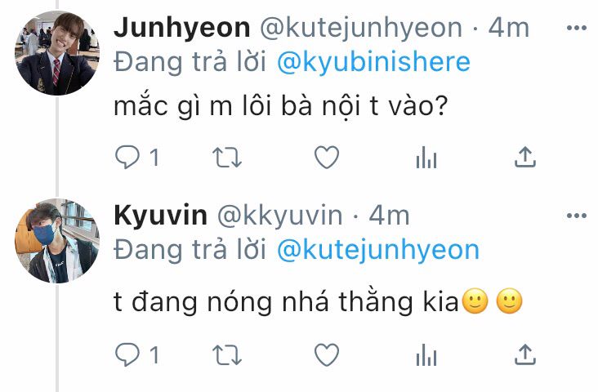Like Kyuvin's tweet with heart icon
The image size is (598, 392).
[327, 355]
